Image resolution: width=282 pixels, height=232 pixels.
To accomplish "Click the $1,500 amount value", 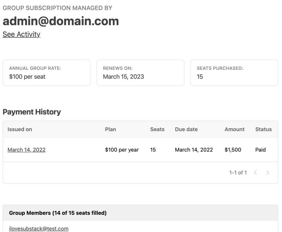I will 233,149.
